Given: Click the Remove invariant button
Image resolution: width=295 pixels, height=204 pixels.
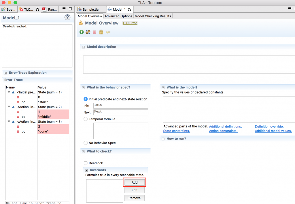Looking at the screenshot, I should tap(135, 198).
